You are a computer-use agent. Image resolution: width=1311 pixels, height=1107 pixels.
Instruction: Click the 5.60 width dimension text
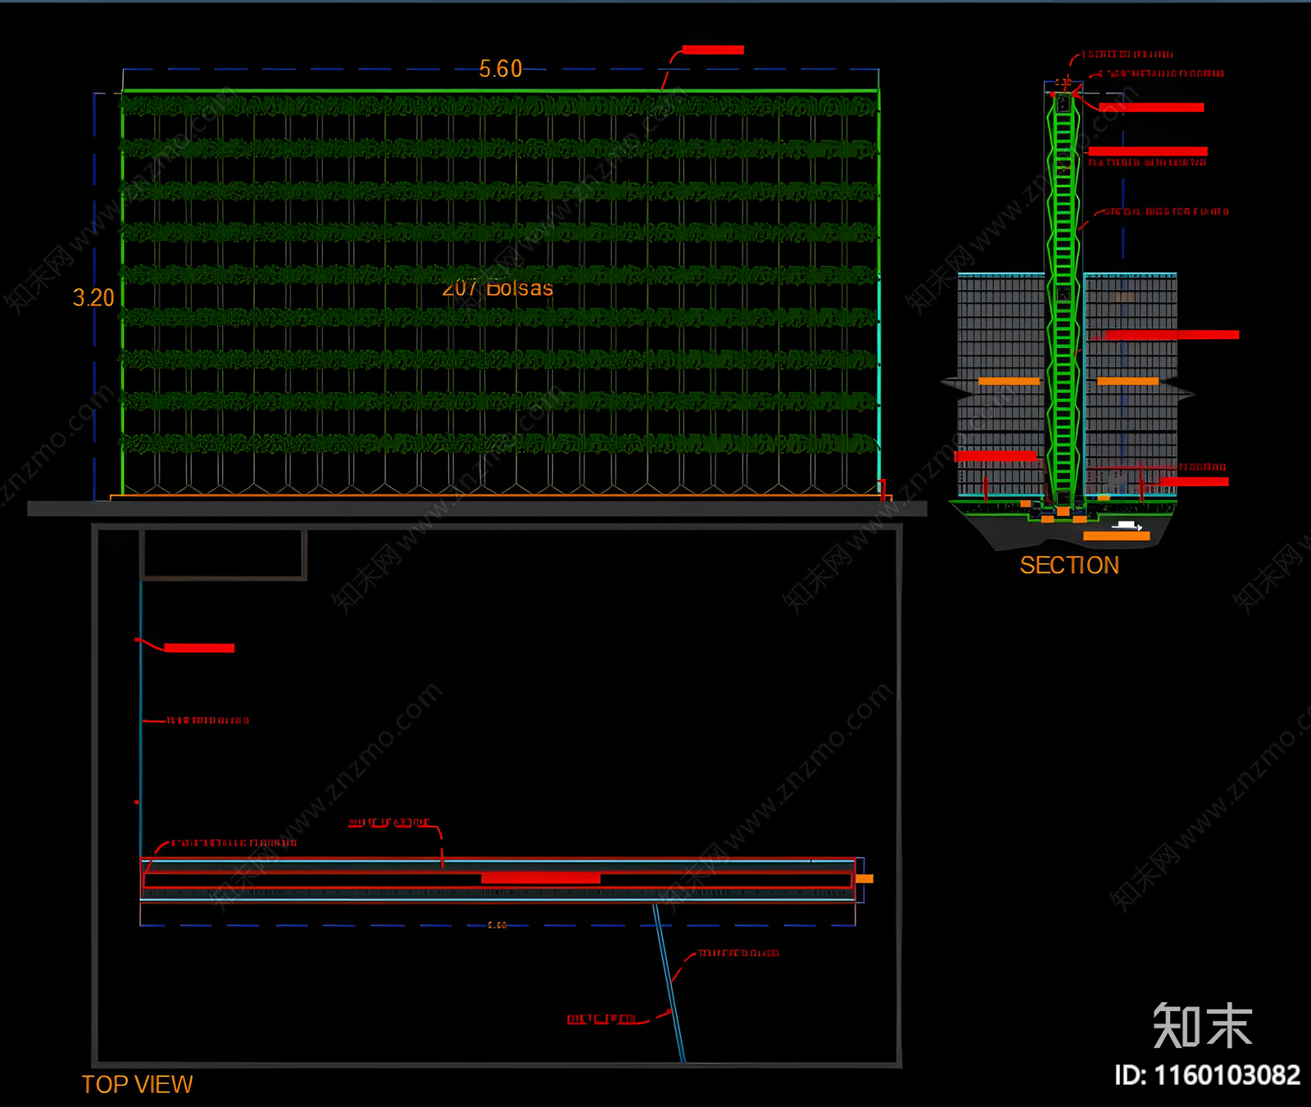coord(501,69)
